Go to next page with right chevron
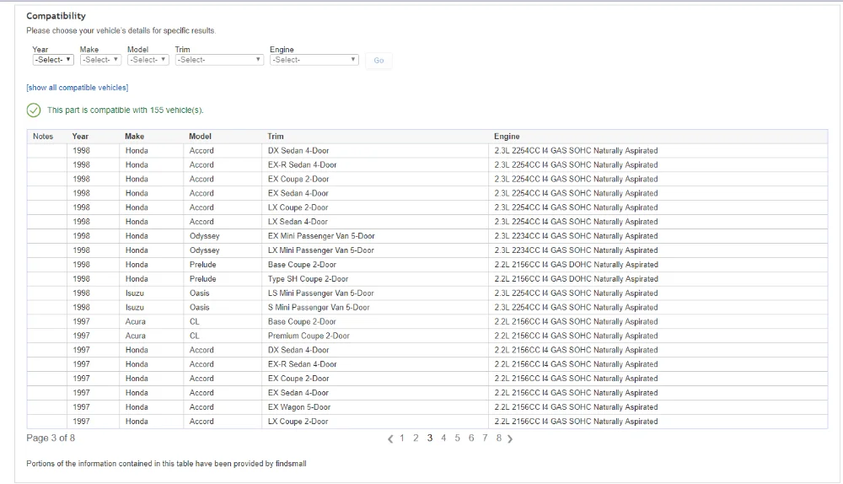This screenshot has height=484, width=843. (x=510, y=438)
